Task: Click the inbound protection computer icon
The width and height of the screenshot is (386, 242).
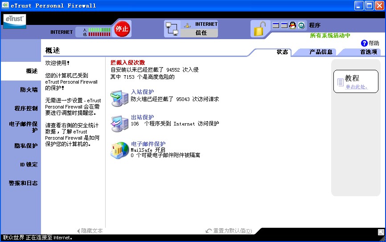Action: tap(119, 98)
